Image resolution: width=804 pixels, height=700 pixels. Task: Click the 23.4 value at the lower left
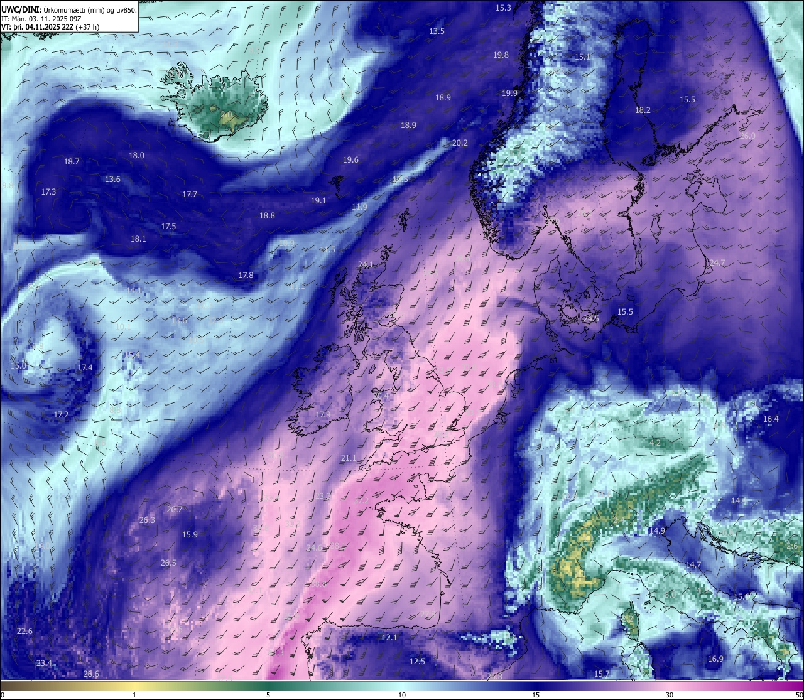coord(44,664)
